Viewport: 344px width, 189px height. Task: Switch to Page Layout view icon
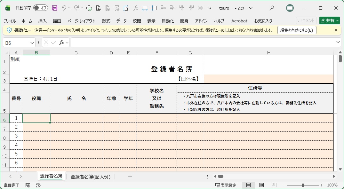[261, 185]
